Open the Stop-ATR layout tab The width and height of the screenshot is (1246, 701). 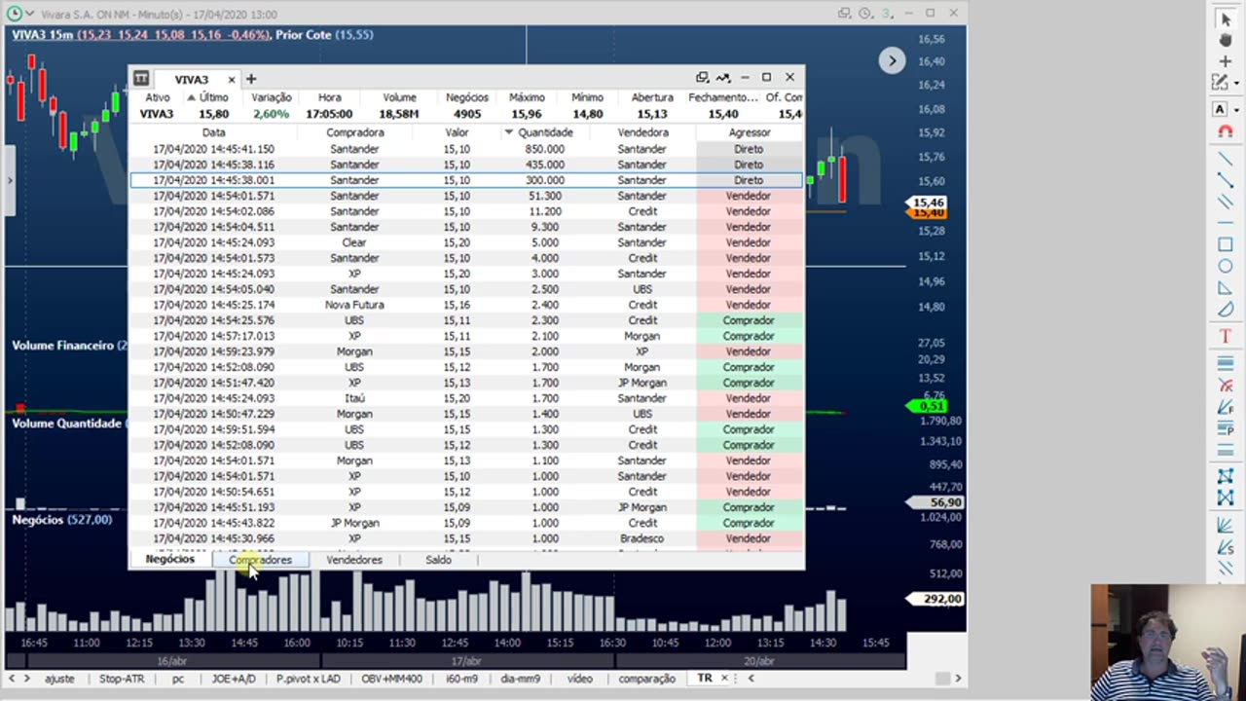[x=122, y=679]
